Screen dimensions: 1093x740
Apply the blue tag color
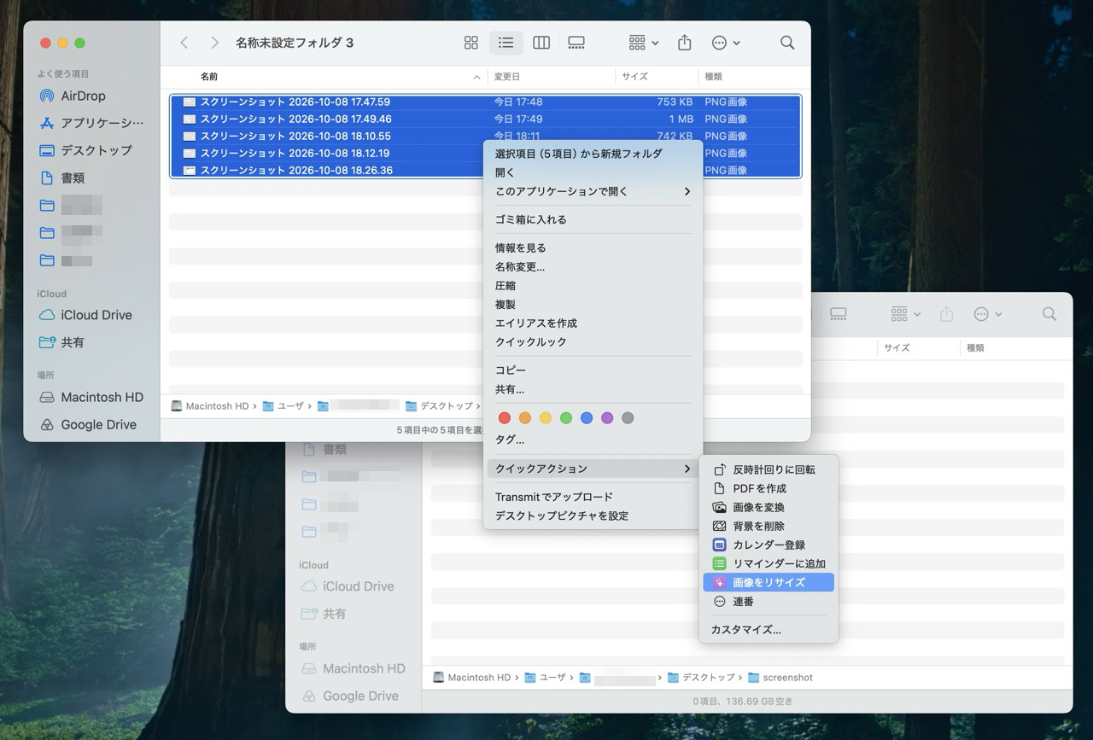click(x=587, y=418)
